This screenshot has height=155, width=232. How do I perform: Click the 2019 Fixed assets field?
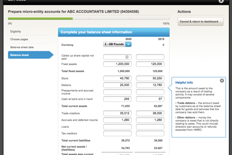[150, 64]
